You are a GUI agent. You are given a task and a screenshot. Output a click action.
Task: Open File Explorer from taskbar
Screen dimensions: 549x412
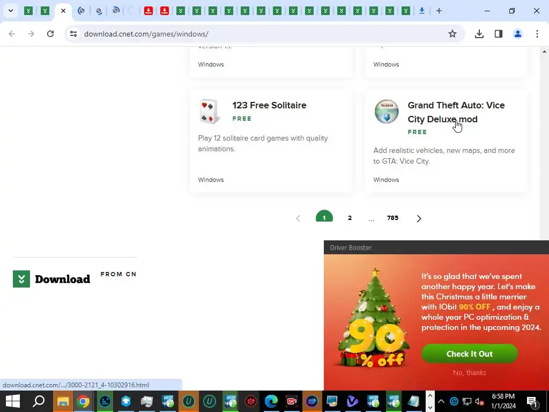(63, 401)
